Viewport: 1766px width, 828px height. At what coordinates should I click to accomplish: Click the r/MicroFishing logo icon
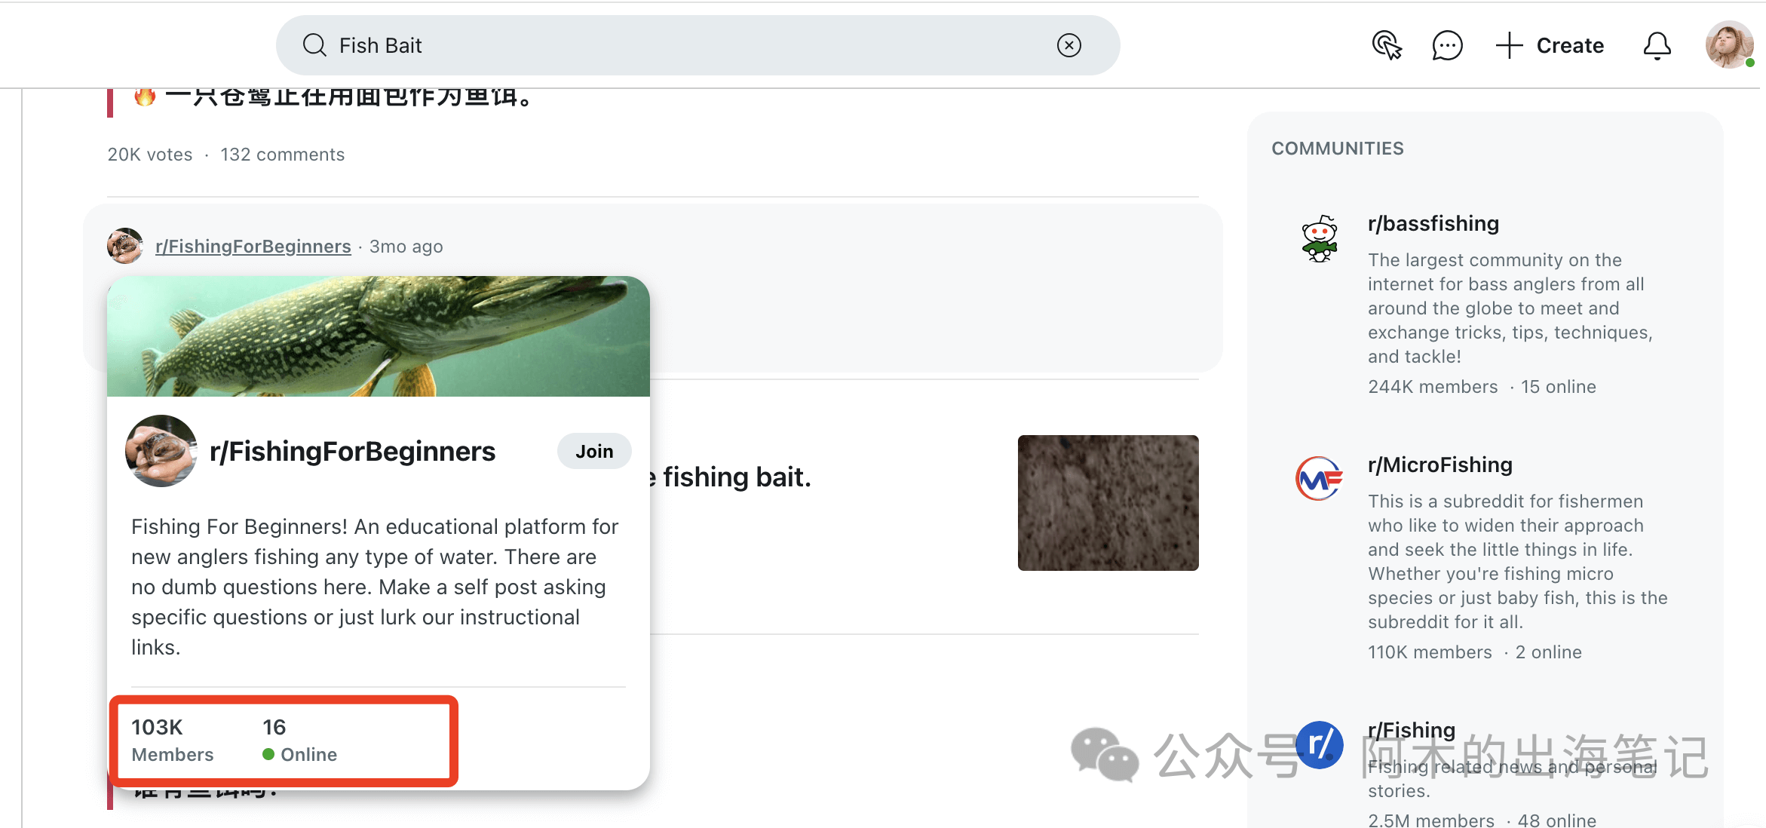click(x=1319, y=479)
